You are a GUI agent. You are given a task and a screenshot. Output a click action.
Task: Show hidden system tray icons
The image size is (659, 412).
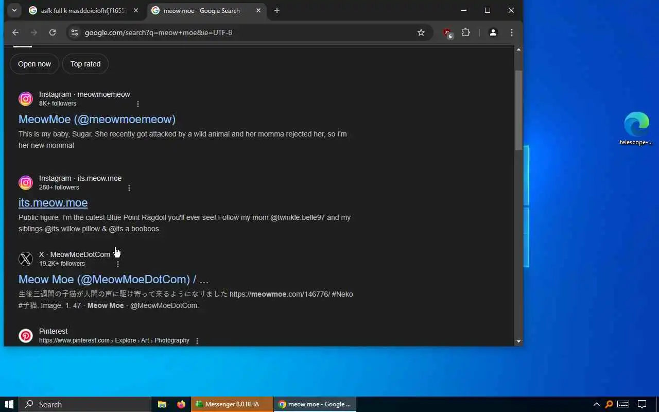(596, 404)
